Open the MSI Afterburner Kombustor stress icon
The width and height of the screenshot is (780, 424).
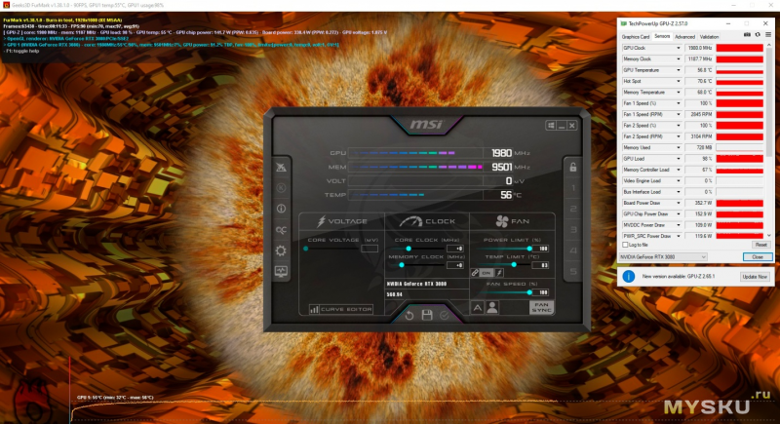click(281, 167)
